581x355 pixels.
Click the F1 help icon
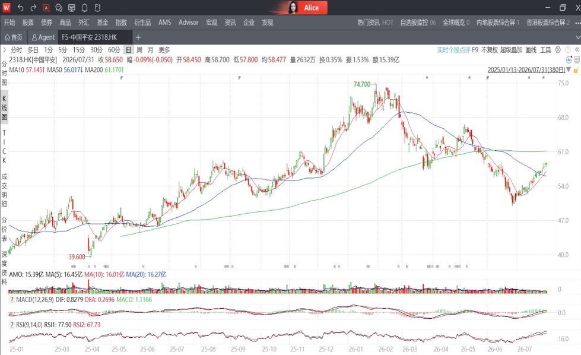(97, 8)
